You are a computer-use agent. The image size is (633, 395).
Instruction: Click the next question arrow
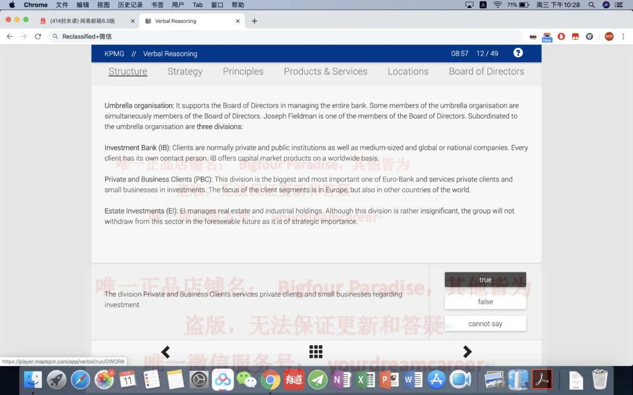[467, 351]
